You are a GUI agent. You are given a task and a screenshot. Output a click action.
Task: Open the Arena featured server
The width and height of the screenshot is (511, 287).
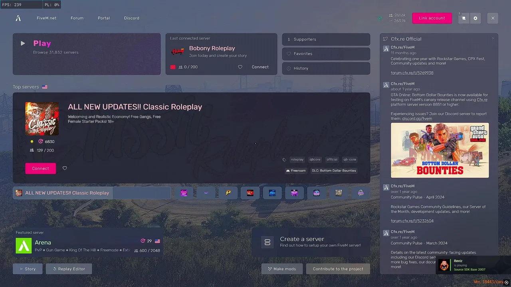click(x=88, y=242)
